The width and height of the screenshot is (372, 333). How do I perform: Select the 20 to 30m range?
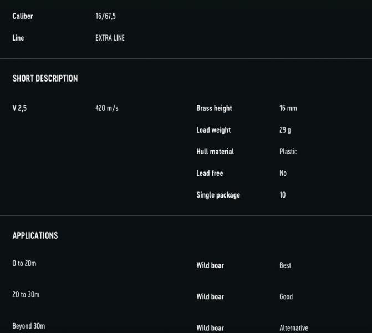point(26,295)
